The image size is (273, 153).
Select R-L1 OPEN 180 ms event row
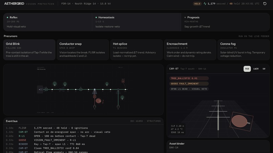[x=83, y=136]
